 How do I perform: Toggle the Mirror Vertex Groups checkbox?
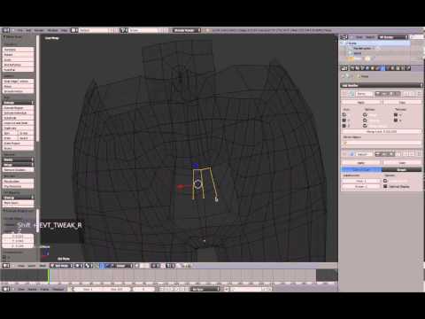click(365, 126)
